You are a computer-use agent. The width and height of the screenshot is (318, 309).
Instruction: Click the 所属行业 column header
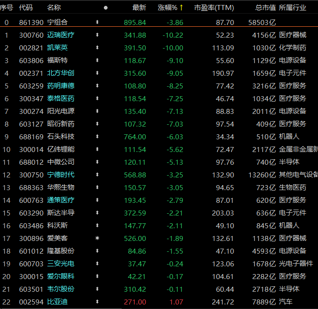point(293,8)
